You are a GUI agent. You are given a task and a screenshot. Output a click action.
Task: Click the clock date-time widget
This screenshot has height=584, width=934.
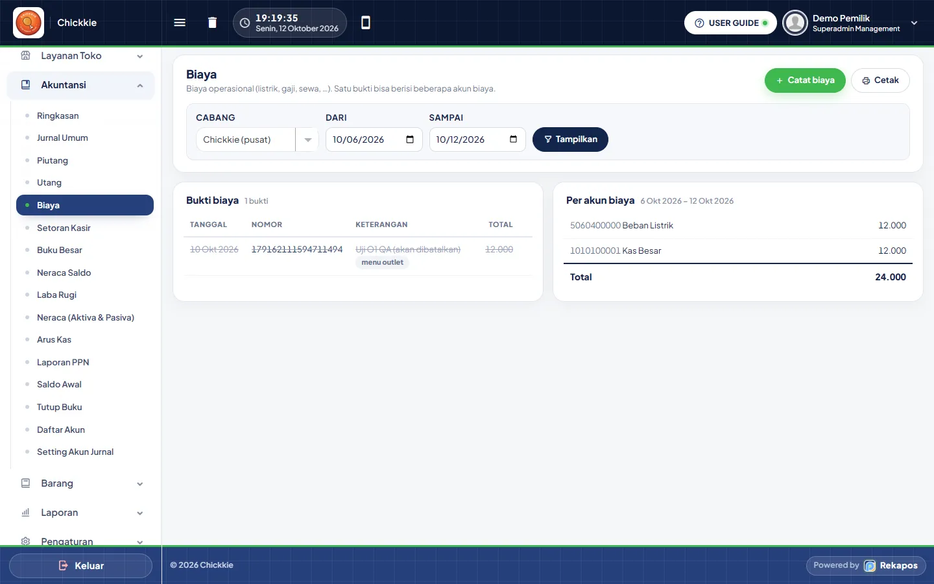tap(289, 23)
